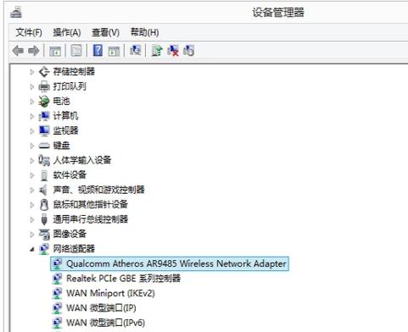The image size is (408, 332).
Task: Go forward with the toolbar Forward arrow
Action: (34, 51)
